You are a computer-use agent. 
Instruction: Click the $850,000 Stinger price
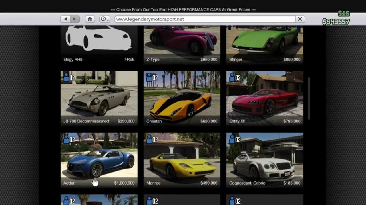[292, 60]
